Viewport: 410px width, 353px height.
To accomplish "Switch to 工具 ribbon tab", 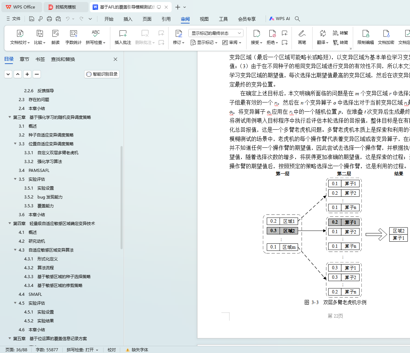I will coord(223,19).
